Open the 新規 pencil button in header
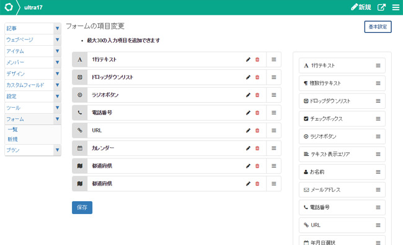 tap(361, 7)
